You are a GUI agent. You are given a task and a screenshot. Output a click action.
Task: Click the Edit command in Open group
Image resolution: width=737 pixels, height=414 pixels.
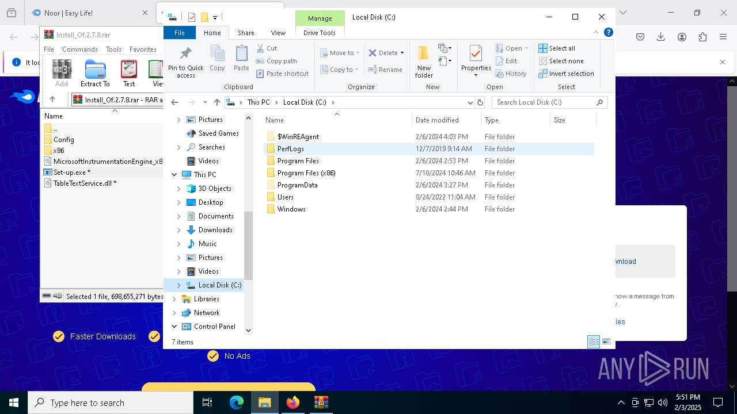[x=506, y=61]
